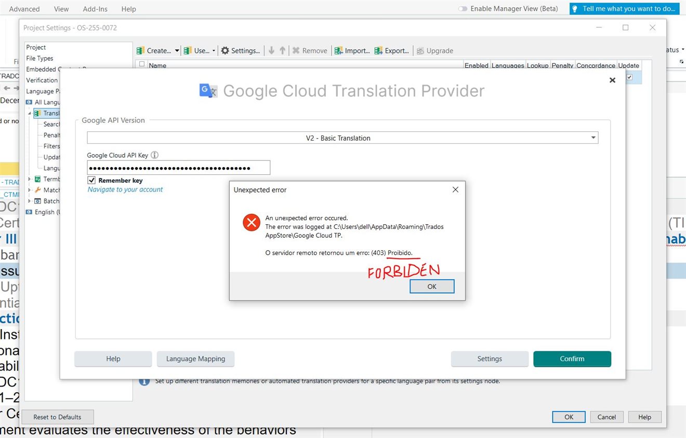Click the move down arrow icon
The width and height of the screenshot is (686, 438).
pyautogui.click(x=271, y=50)
